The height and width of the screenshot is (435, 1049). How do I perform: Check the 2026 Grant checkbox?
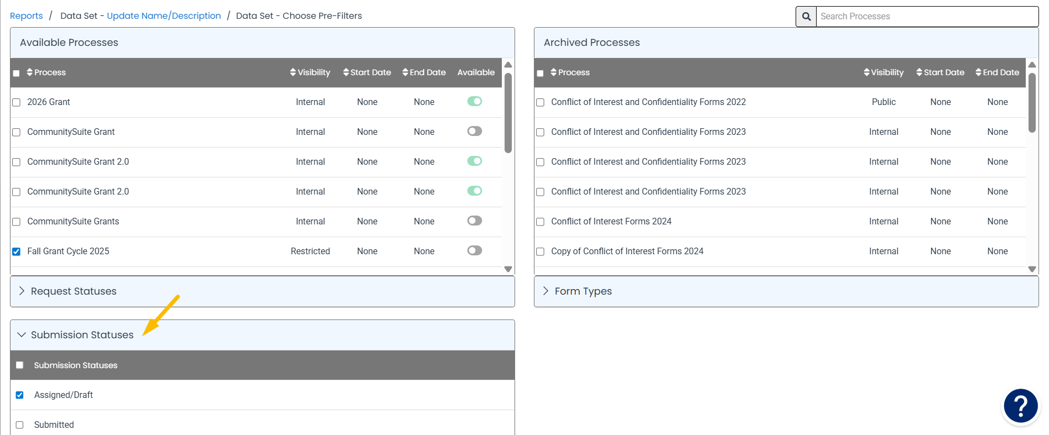pyautogui.click(x=17, y=102)
